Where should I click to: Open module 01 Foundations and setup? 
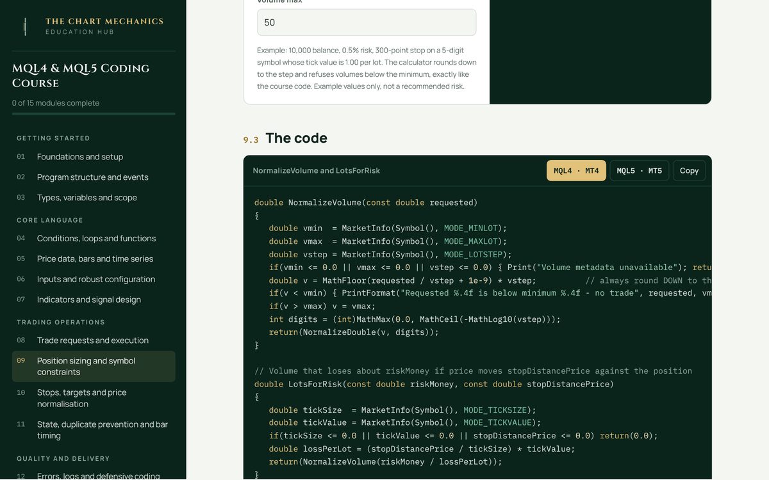[x=94, y=157]
